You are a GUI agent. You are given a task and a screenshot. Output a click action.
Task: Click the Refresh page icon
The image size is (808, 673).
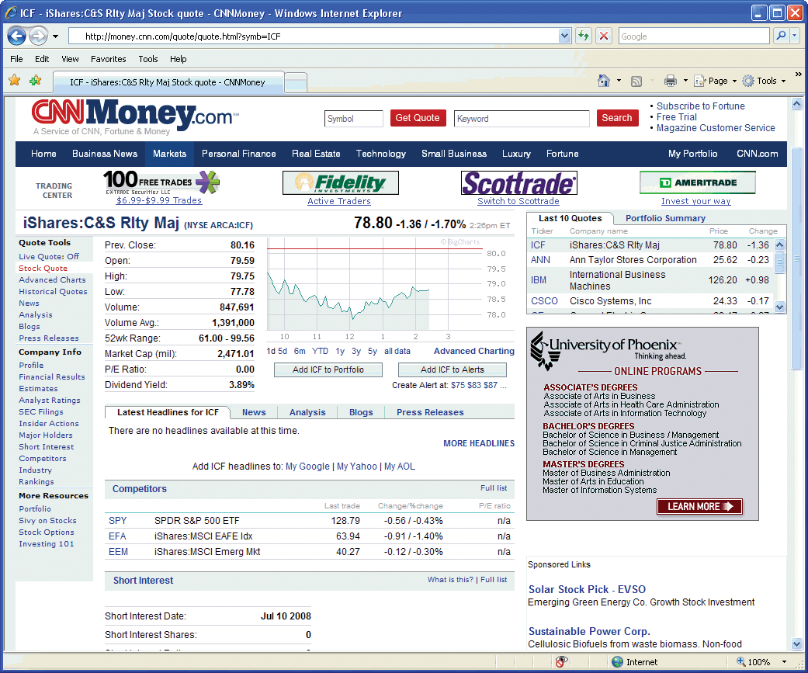point(584,36)
